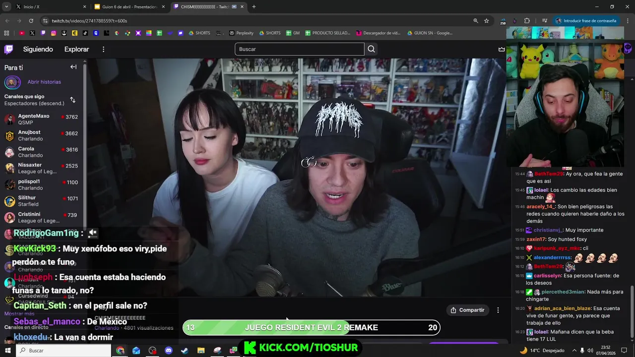
Task: Open the browser extensions puzzle icon
Action: 527,21
